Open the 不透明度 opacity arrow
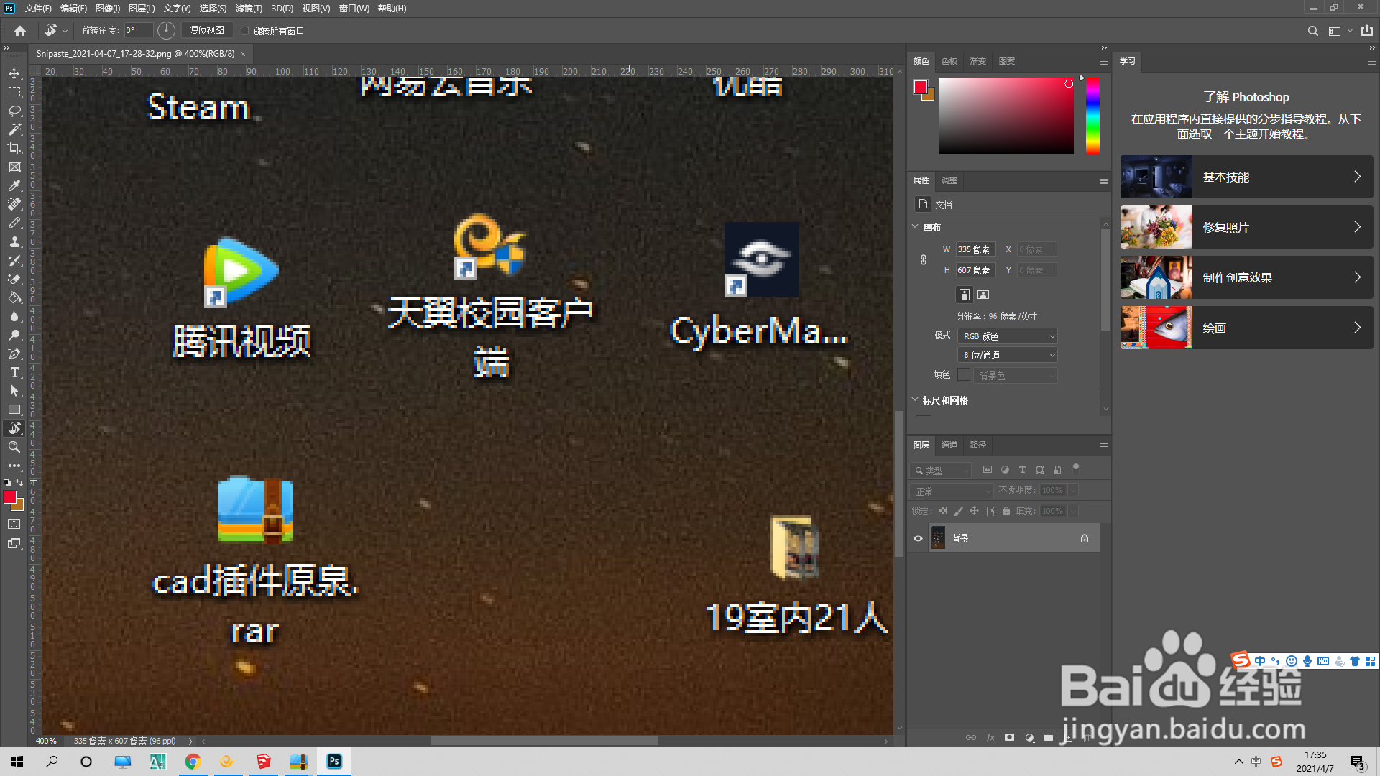The width and height of the screenshot is (1380, 776). point(1073,490)
